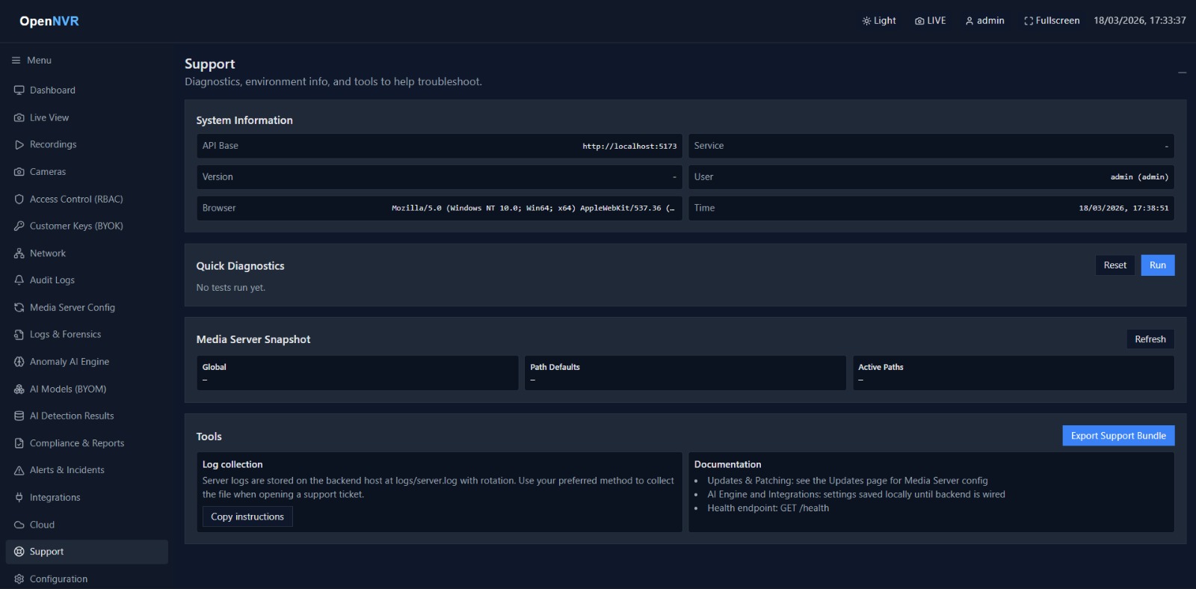Click the Path Defaults card

[x=685, y=373]
